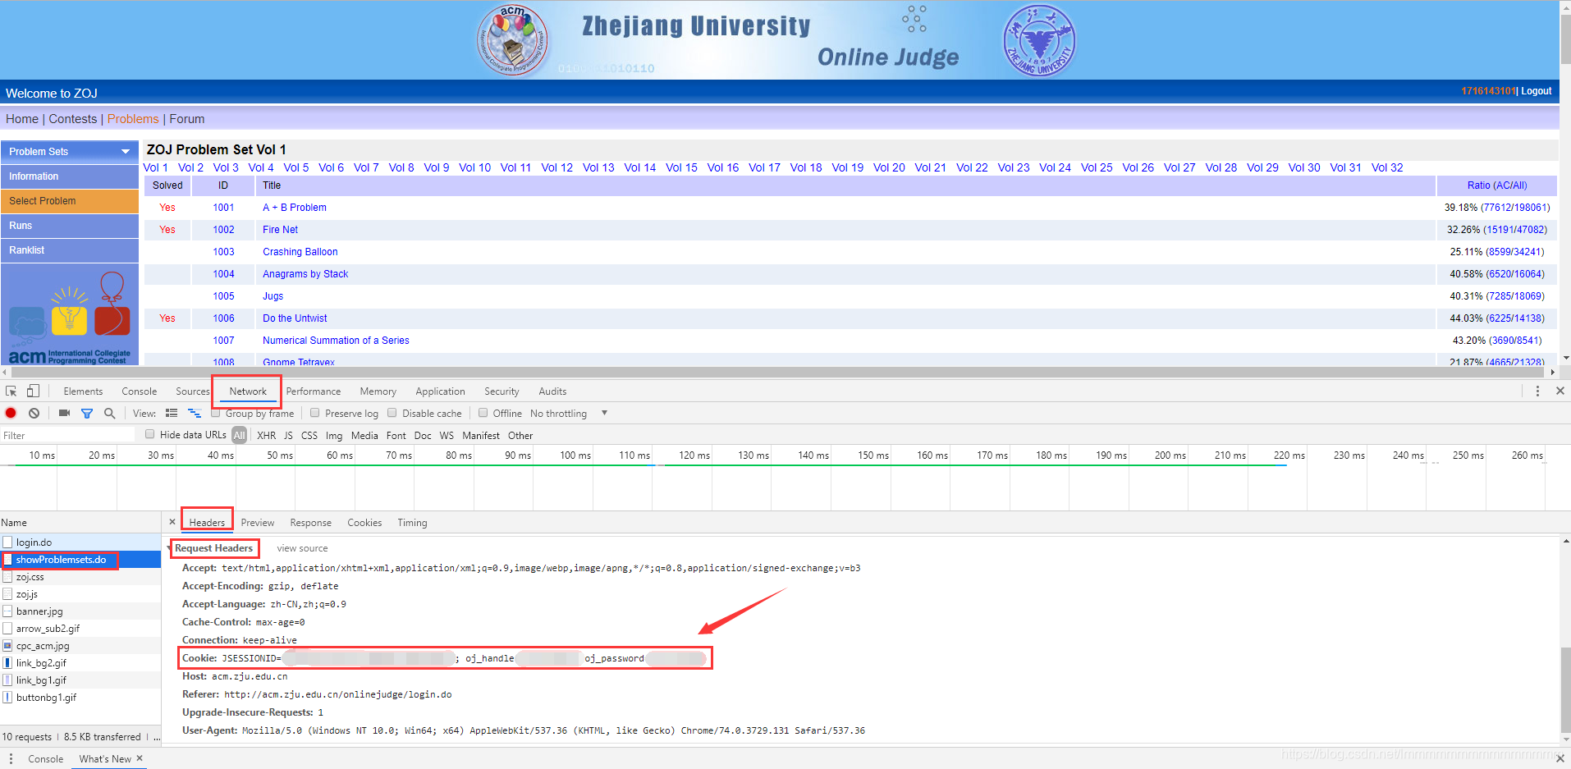Image resolution: width=1571 pixels, height=769 pixels.
Task: Check Hide data URLs checkbox
Action: tap(149, 434)
